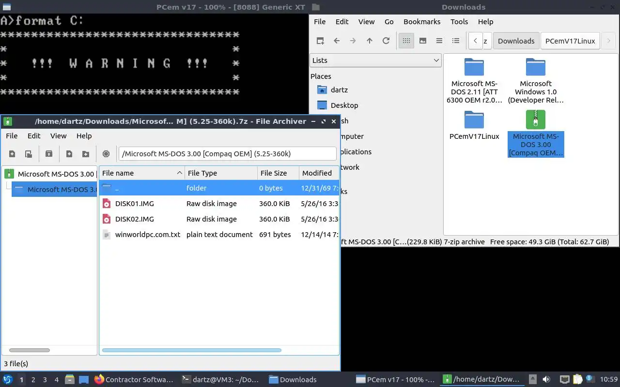Sort archive list by File Type column
The width and height of the screenshot is (620, 387).
(221, 173)
